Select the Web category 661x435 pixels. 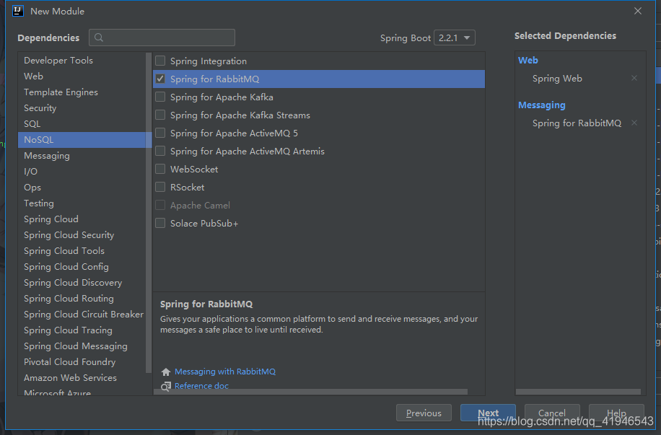82,76
